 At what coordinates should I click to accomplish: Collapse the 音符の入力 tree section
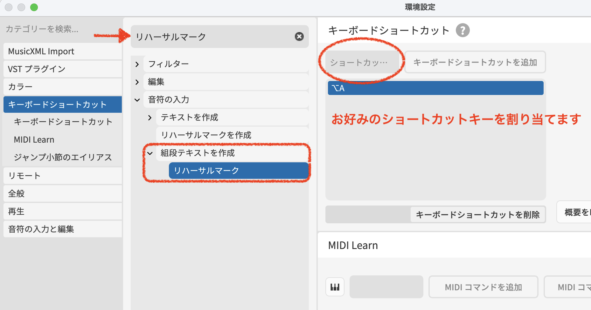point(137,100)
